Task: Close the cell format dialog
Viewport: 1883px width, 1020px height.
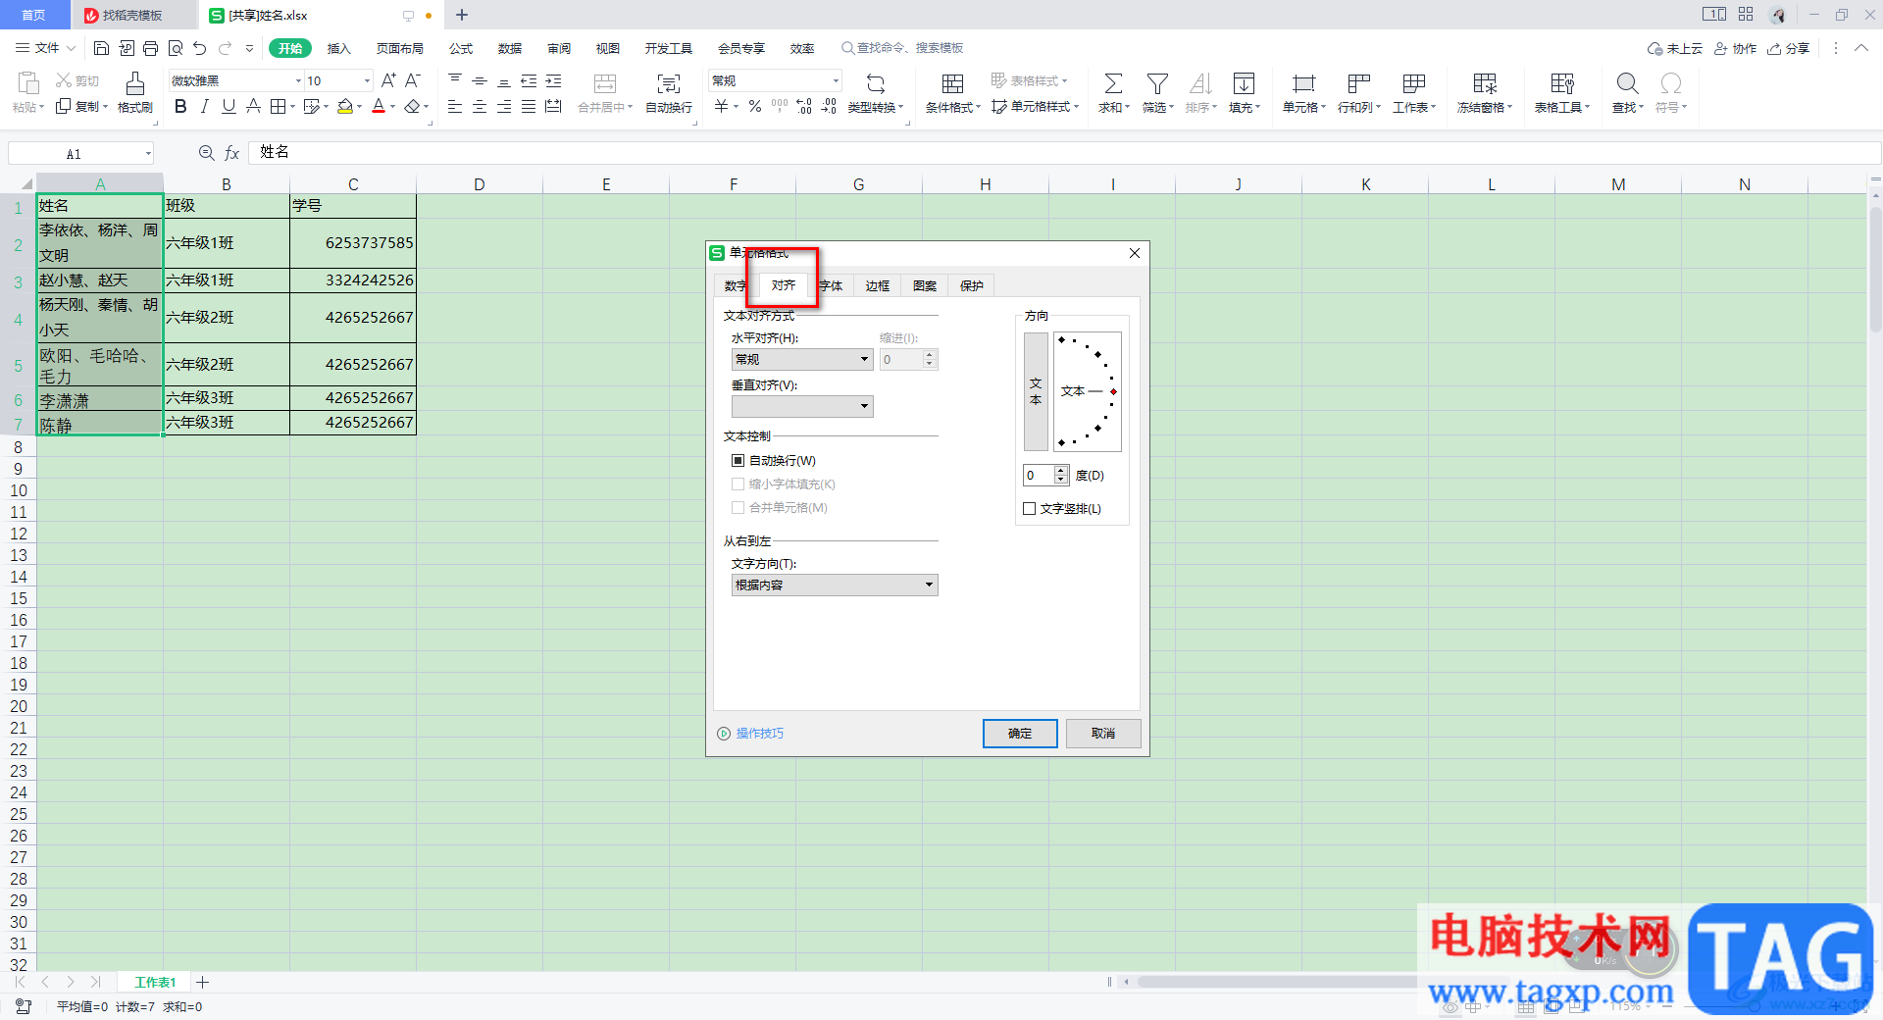Action: coord(1135,253)
